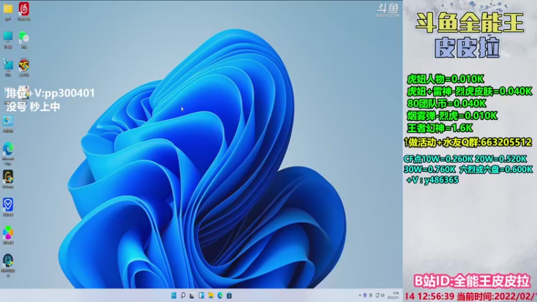Expand the hidden tray icons chevron
This screenshot has height=302, width=537.
coord(360,295)
